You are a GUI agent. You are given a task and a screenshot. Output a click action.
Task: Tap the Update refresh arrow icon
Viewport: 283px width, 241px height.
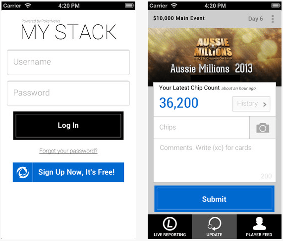click(x=214, y=224)
